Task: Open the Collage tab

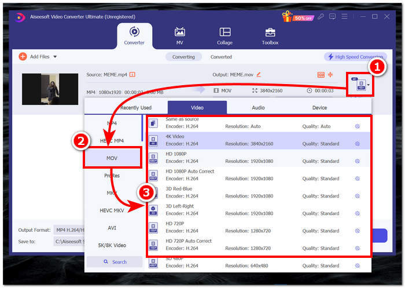Action: [x=224, y=36]
